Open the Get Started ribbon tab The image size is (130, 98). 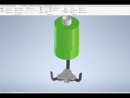(x=32, y=6)
